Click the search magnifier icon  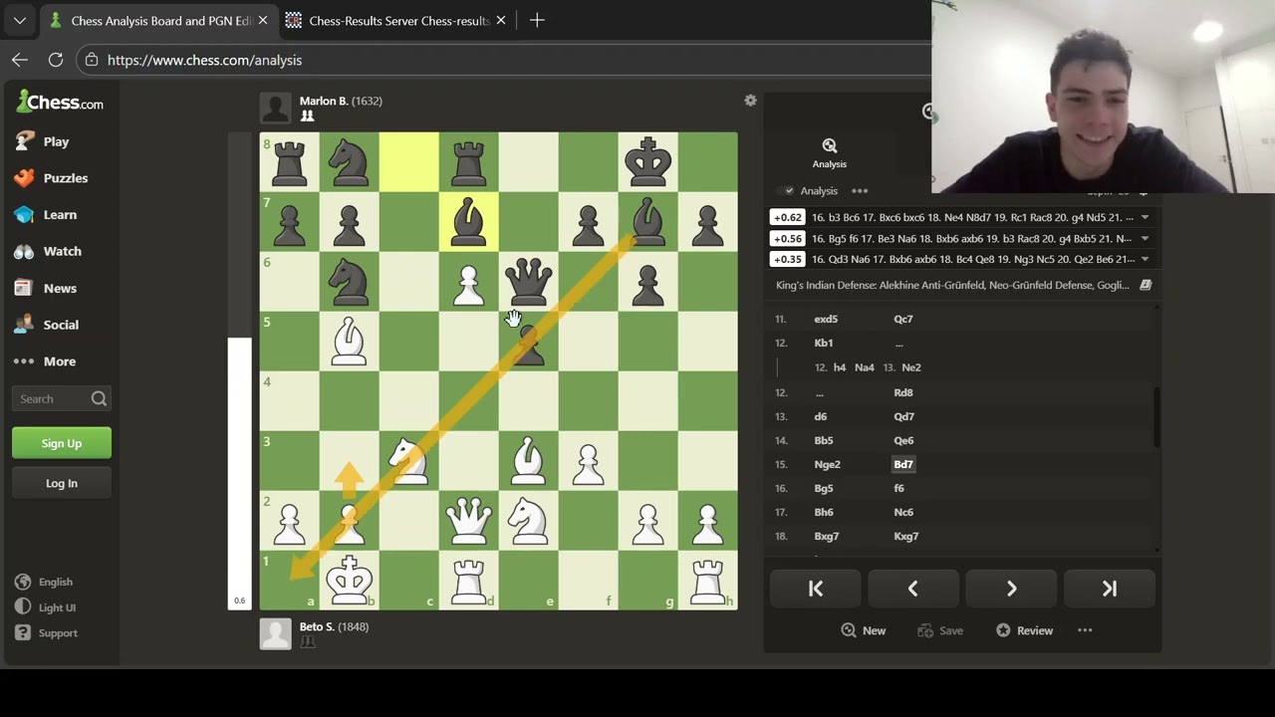coord(99,399)
